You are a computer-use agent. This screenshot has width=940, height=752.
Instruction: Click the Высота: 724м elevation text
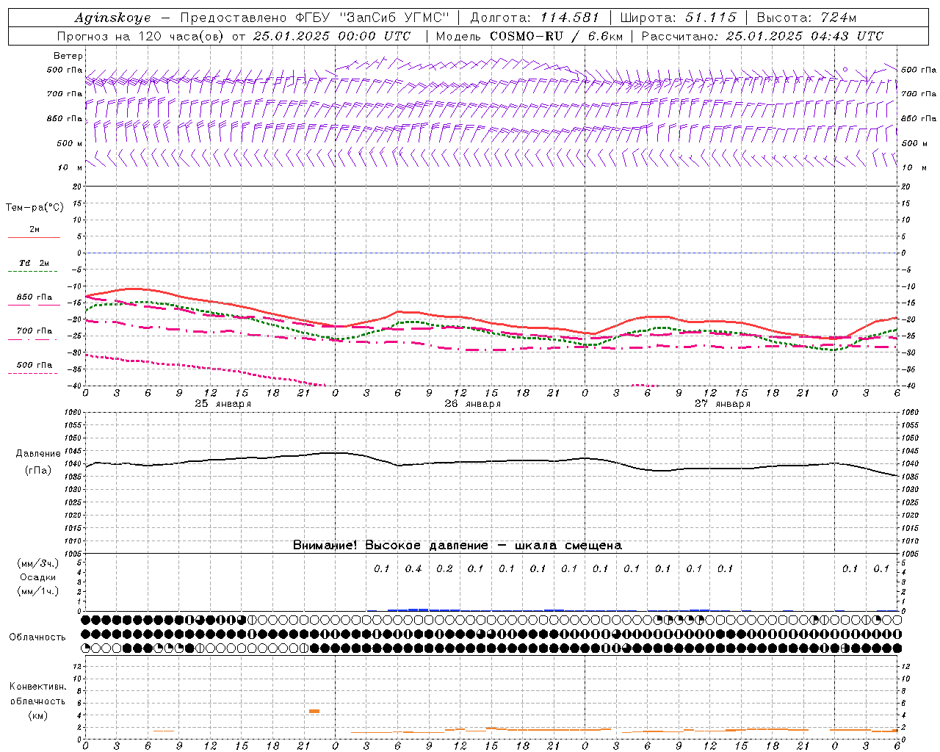[x=806, y=18]
